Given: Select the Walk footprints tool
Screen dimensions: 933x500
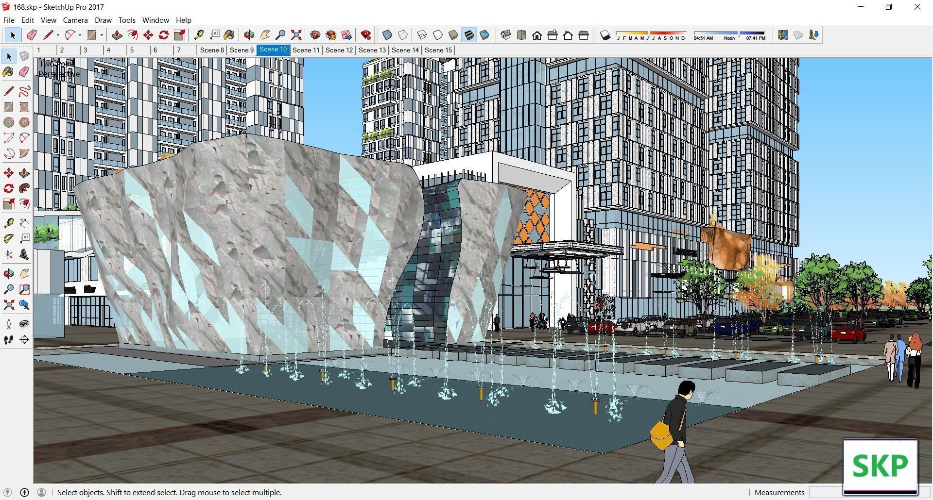Looking at the screenshot, I should (x=9, y=340).
